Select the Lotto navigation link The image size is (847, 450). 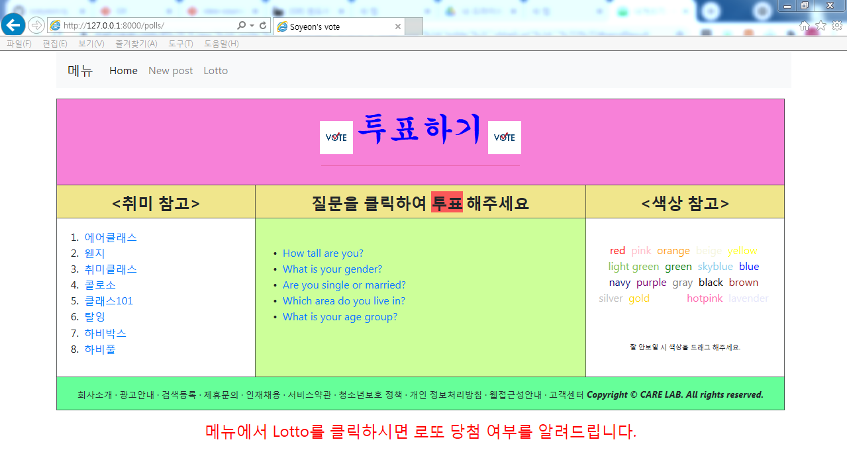216,70
